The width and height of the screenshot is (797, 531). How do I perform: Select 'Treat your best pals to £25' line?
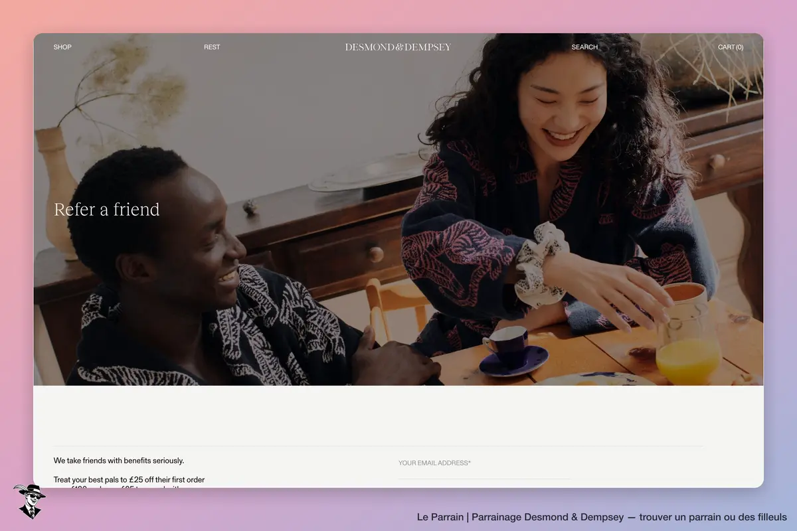point(129,480)
